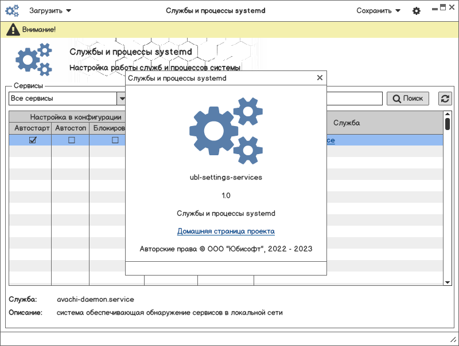Viewport: 459px width, 346px height.
Task: Maximize the application window
Action: tap(443, 7)
